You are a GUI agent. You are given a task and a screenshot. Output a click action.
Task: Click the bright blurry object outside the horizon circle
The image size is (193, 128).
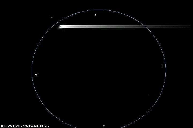pyautogui.click(x=52, y=18)
